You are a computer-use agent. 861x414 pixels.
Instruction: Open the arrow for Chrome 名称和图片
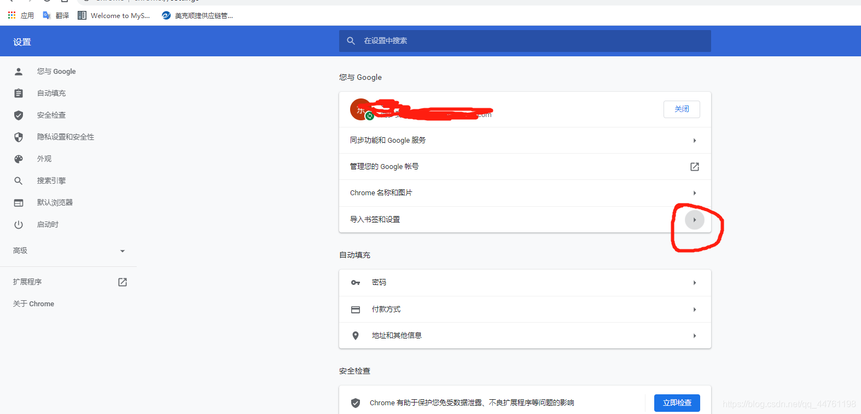click(695, 193)
